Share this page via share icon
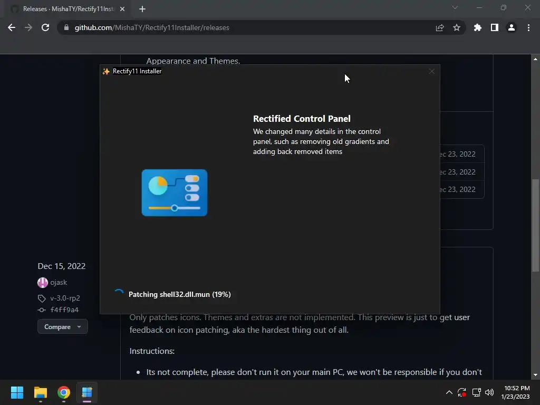This screenshot has width=540, height=405. [x=440, y=27]
